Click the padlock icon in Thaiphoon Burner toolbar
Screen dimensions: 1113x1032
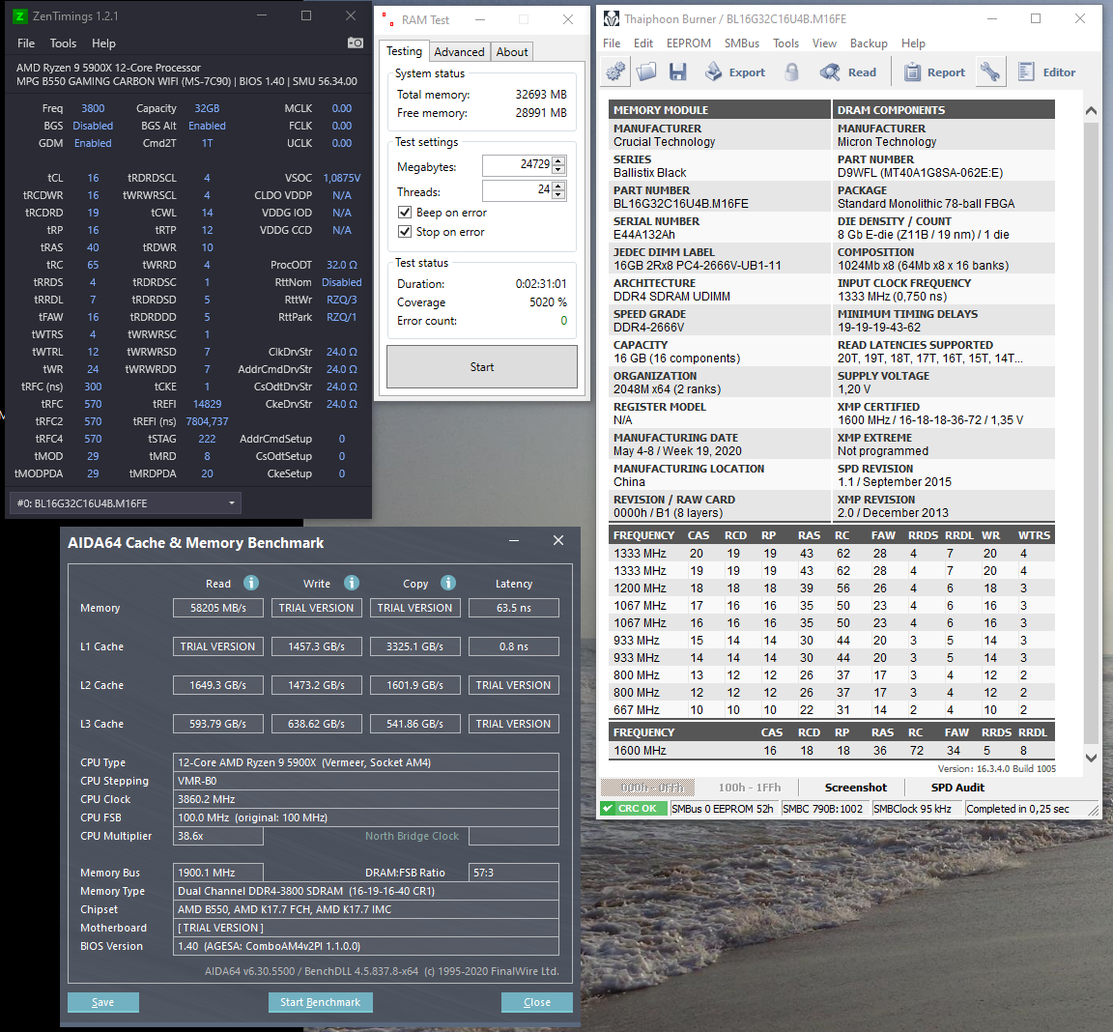click(792, 72)
